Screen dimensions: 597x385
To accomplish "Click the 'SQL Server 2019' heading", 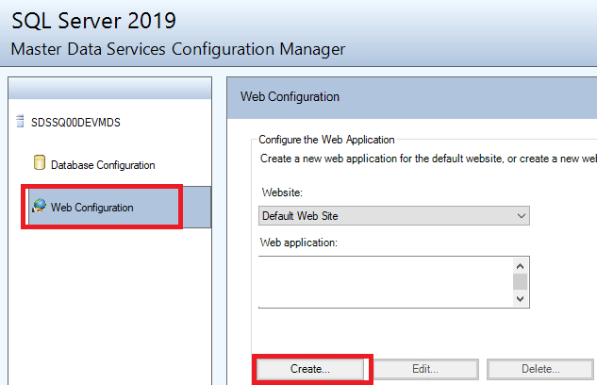I will pos(93,21).
